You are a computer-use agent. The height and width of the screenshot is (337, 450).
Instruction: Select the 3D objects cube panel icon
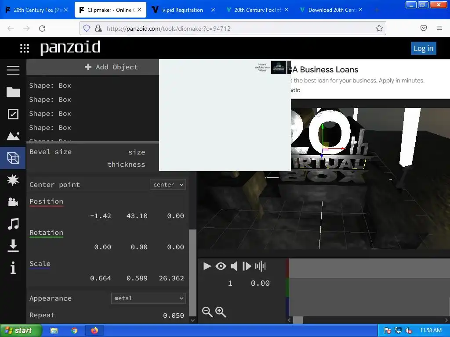[x=13, y=158]
